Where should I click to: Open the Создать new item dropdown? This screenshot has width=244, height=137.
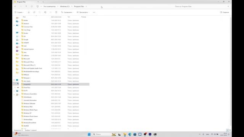[19, 12]
